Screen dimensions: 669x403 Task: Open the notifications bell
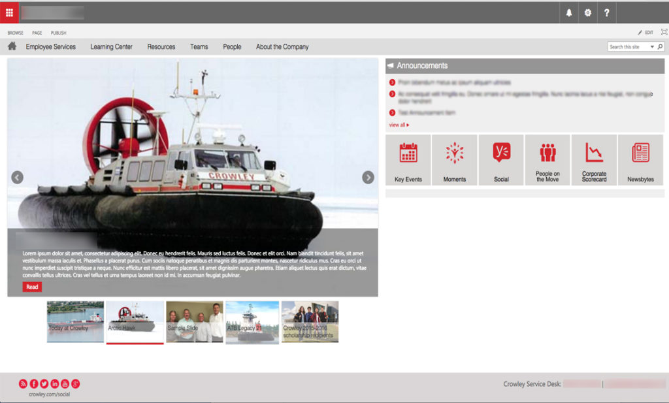coord(569,13)
